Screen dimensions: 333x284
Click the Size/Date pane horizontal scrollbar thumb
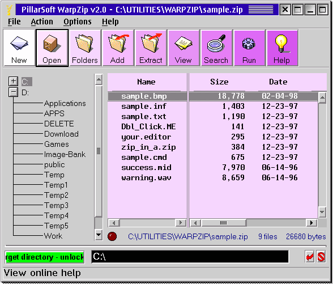point(224,223)
